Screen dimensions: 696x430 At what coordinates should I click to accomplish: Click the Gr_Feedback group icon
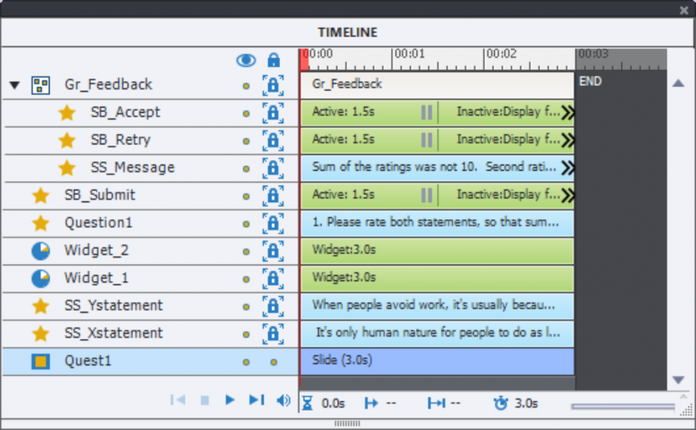pos(41,85)
